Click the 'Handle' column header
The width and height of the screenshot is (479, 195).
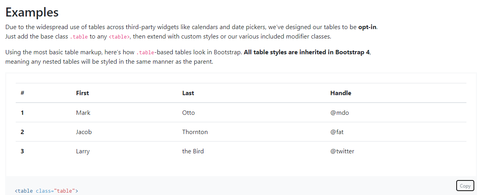(341, 93)
